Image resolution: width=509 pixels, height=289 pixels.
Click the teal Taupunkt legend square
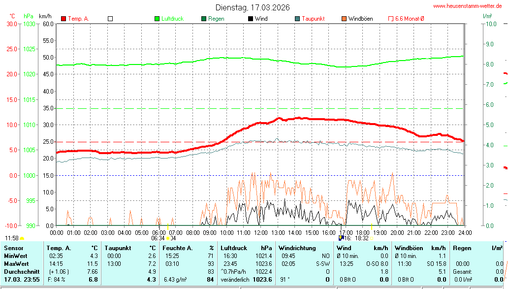[297, 19]
